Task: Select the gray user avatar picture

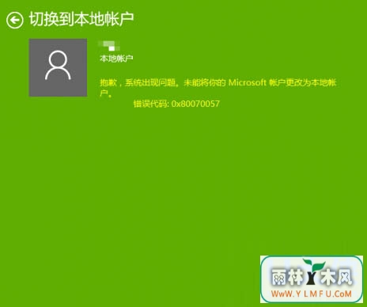Action: point(58,67)
